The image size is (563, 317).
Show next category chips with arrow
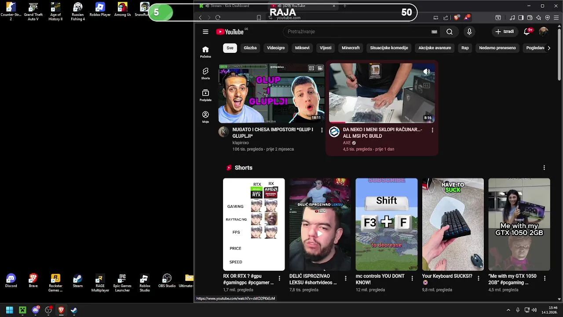point(548,48)
